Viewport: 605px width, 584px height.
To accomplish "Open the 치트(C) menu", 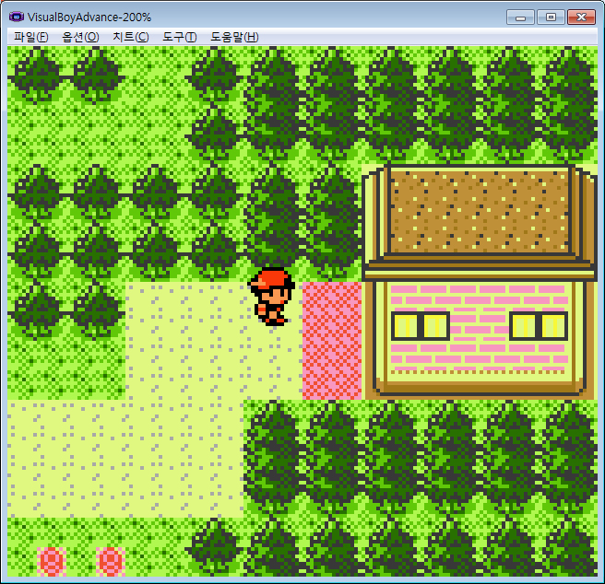I will (130, 37).
